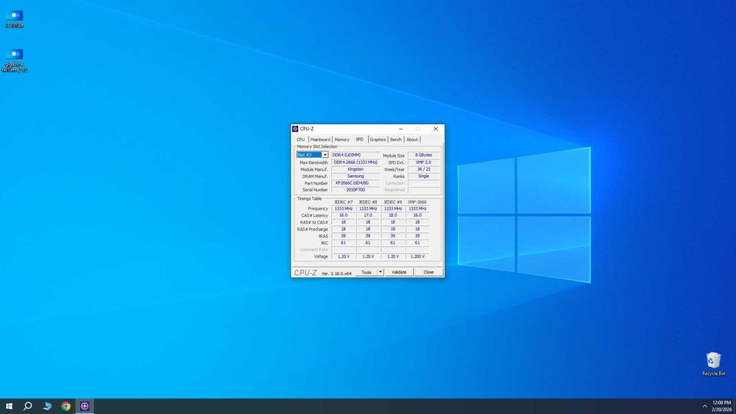
Task: Click the Close button in CPU-Z
Action: tap(428, 272)
